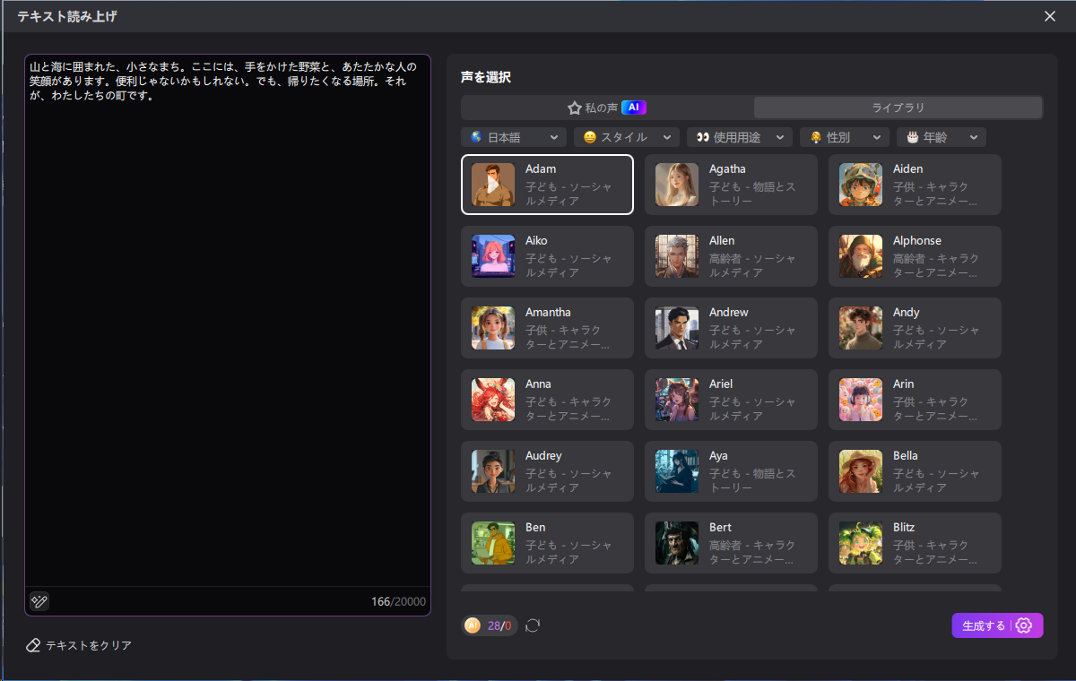Select the Bert voice card
This screenshot has width=1076, height=681.
(731, 543)
